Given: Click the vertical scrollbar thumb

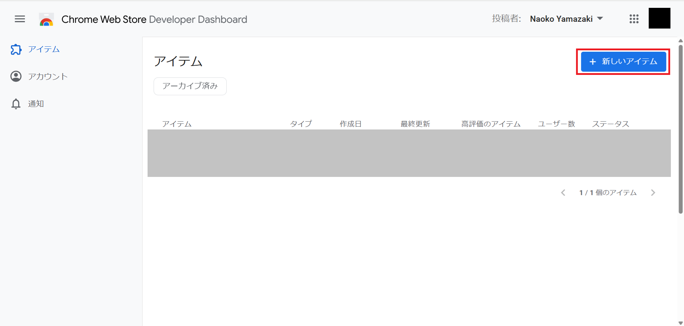Looking at the screenshot, I should (x=680, y=128).
